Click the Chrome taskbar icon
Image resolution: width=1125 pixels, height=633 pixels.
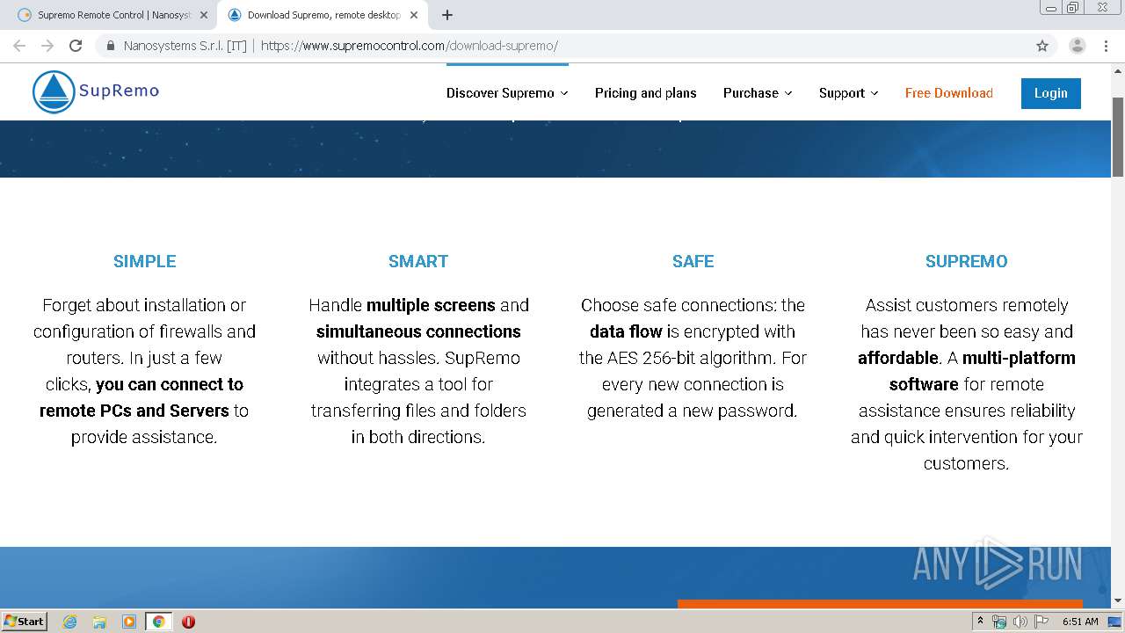click(158, 622)
